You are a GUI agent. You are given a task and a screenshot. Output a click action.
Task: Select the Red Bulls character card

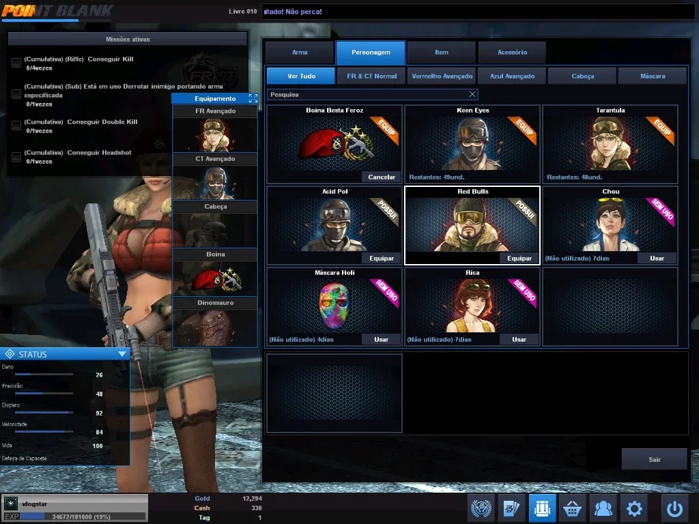point(472,225)
